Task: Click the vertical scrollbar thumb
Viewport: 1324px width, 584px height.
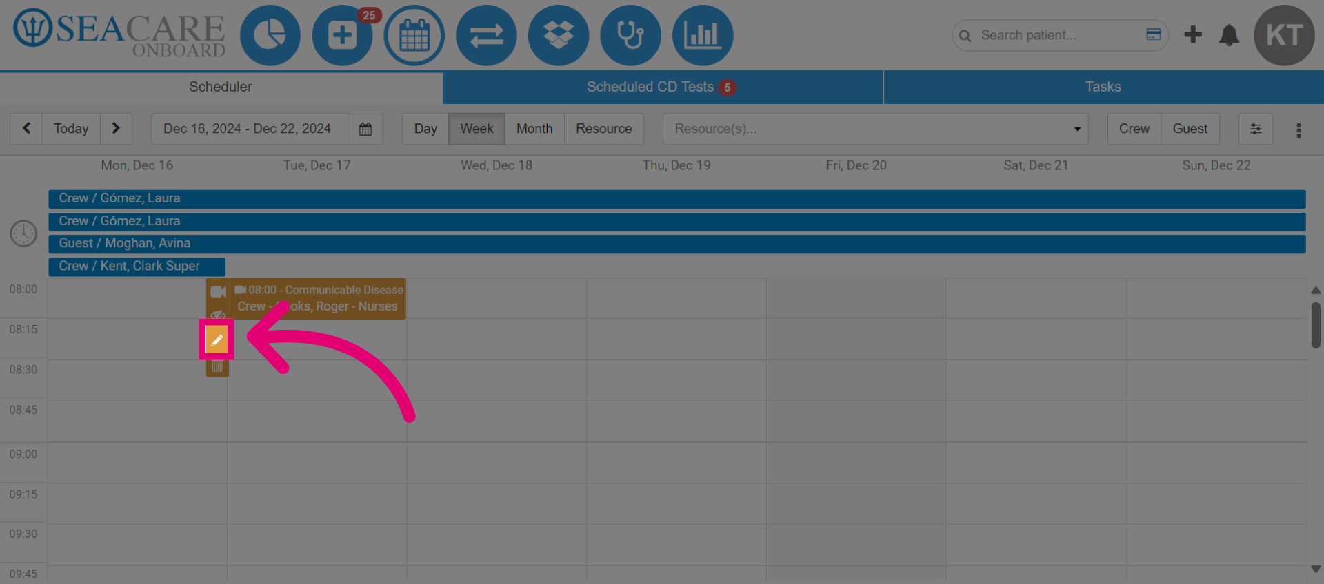Action: [x=1316, y=325]
